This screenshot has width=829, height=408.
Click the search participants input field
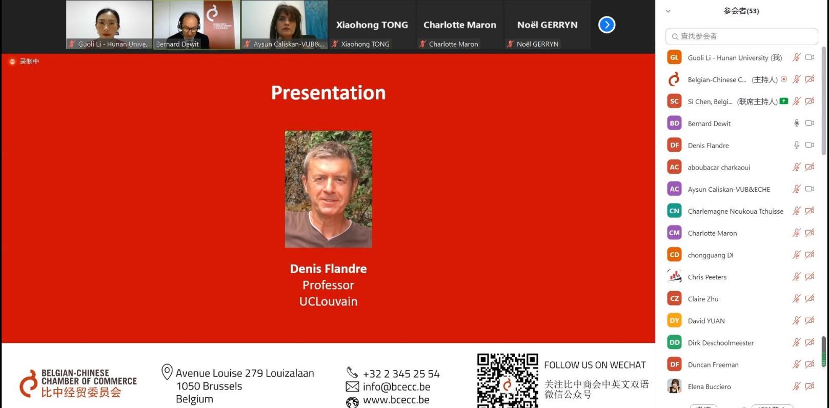(741, 36)
